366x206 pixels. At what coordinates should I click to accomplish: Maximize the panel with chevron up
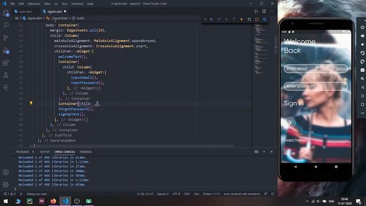coord(264,152)
